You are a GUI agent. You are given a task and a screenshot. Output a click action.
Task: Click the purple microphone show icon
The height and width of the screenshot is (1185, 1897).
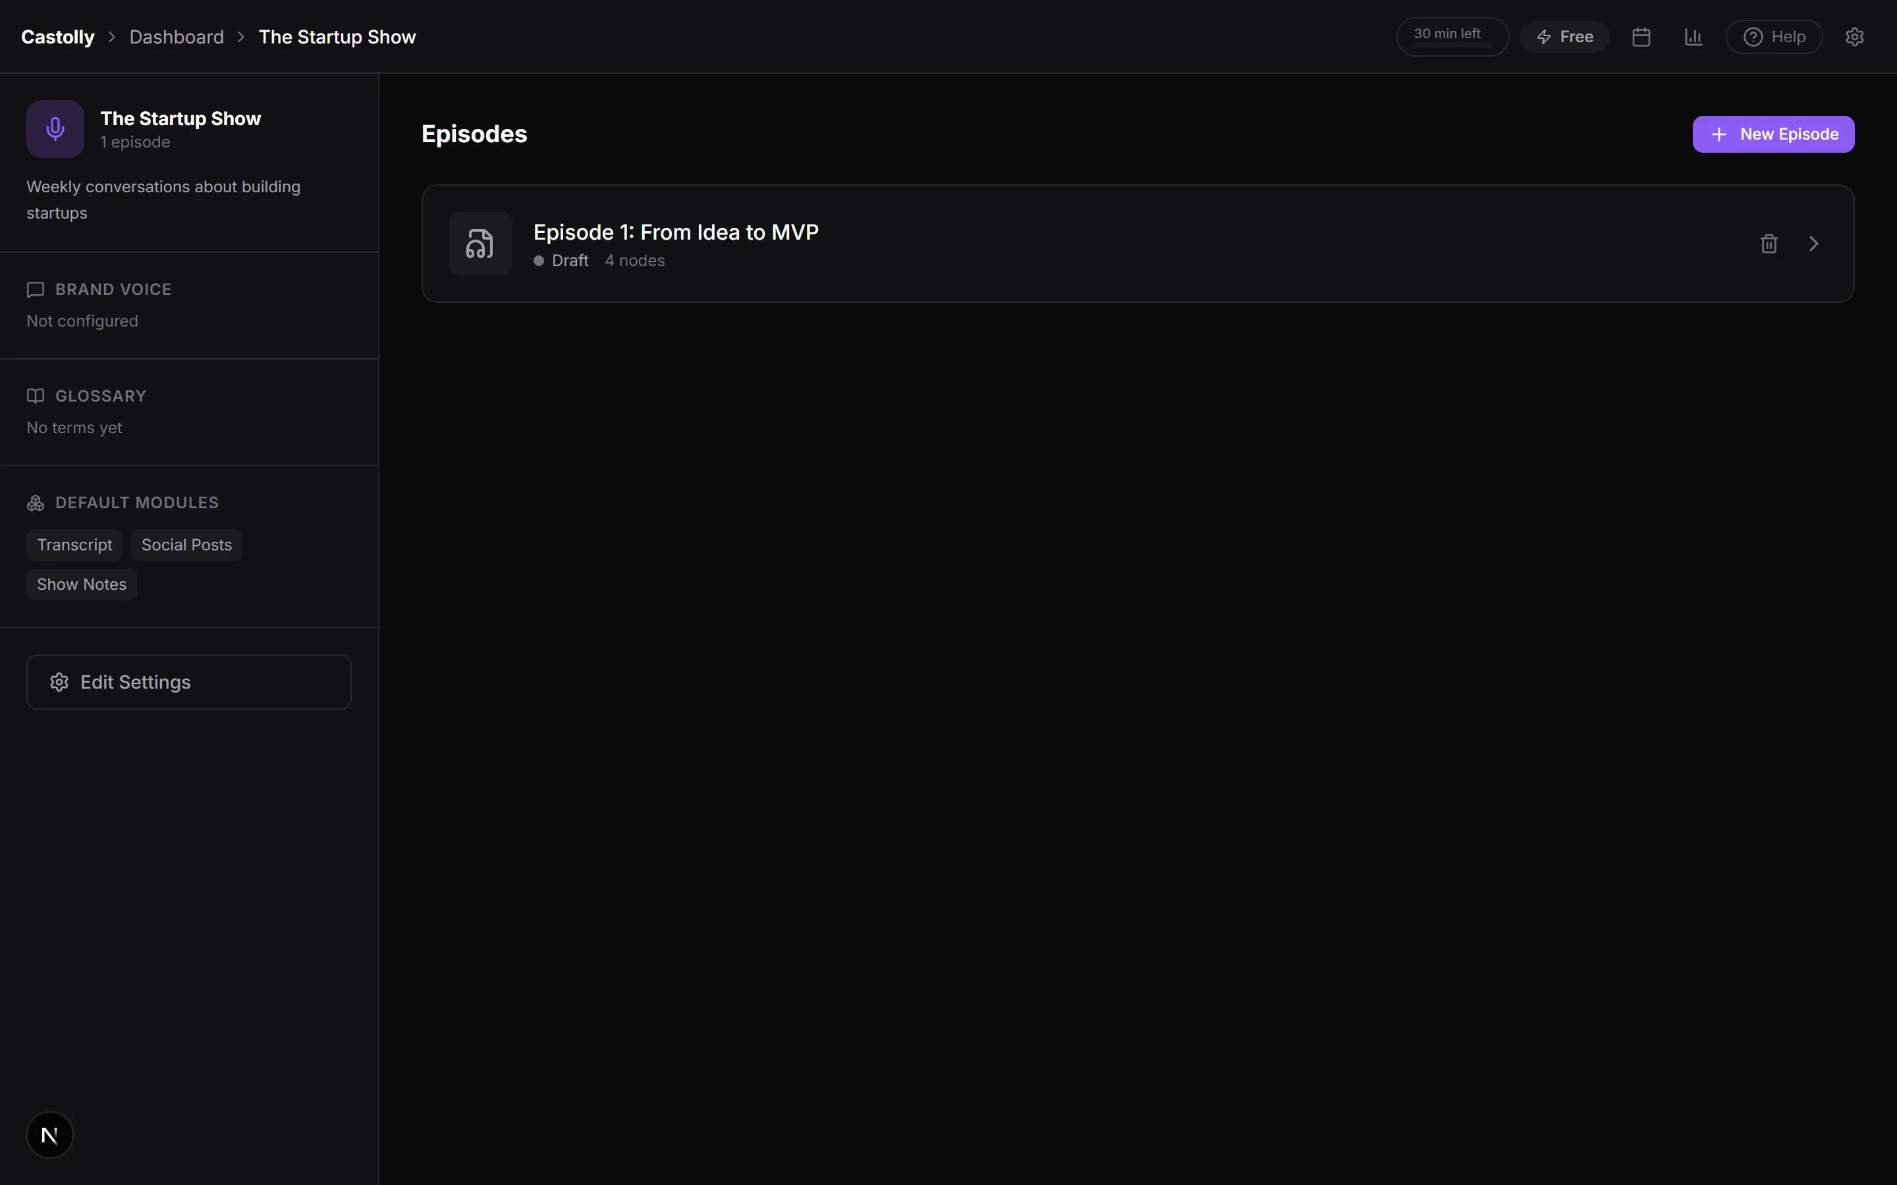(55, 128)
